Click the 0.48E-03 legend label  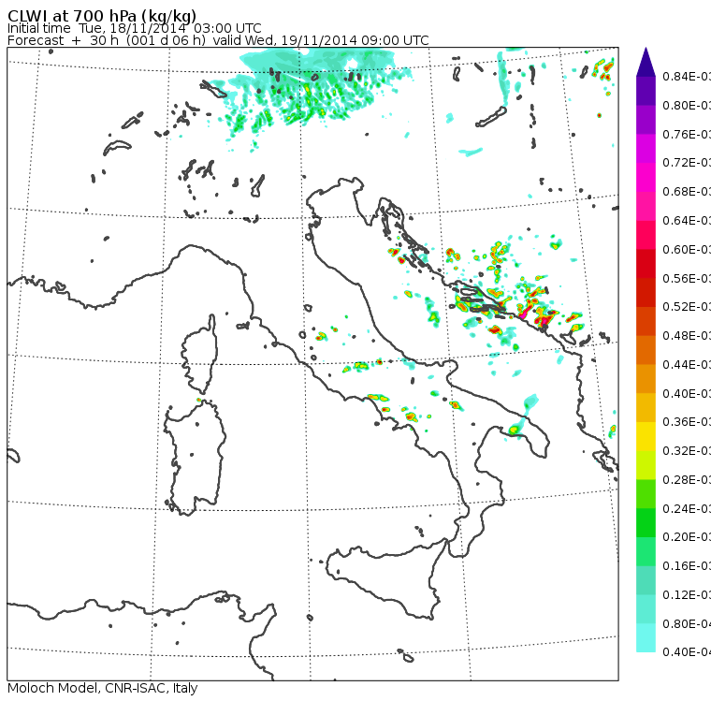(x=687, y=336)
